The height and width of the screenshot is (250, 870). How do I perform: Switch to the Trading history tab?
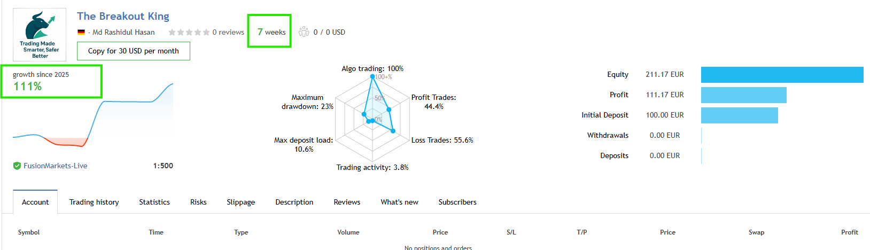[x=94, y=202]
